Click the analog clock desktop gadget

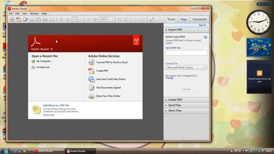pos(259,22)
